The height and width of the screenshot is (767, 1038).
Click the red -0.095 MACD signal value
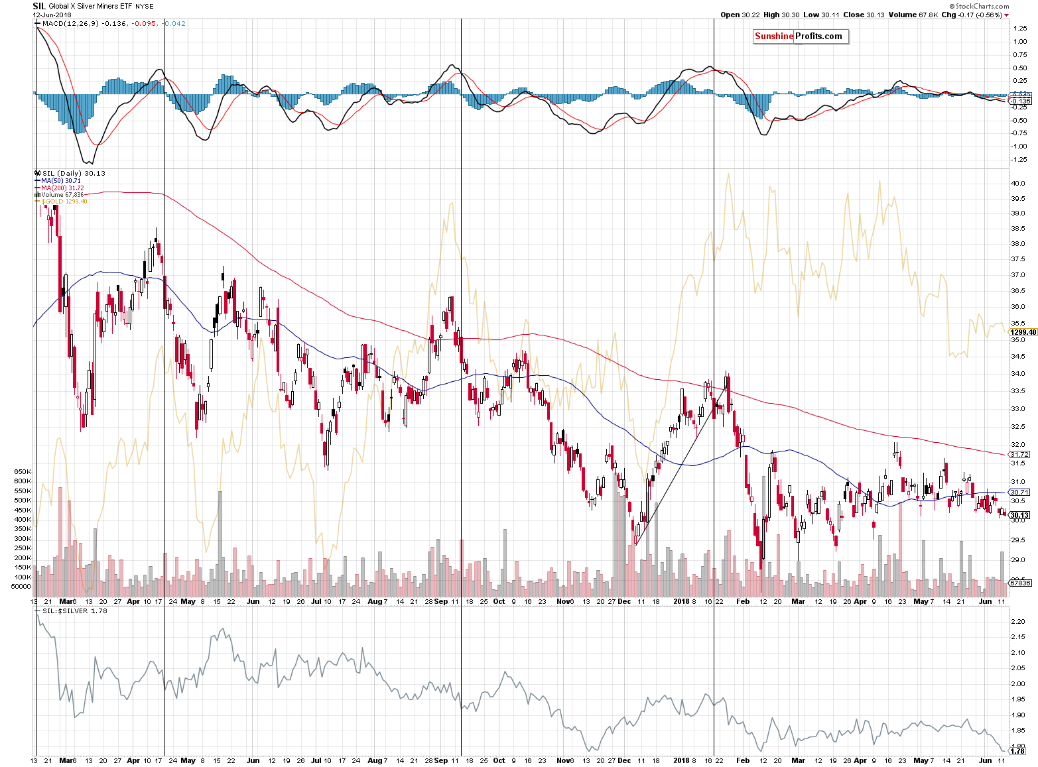point(144,23)
